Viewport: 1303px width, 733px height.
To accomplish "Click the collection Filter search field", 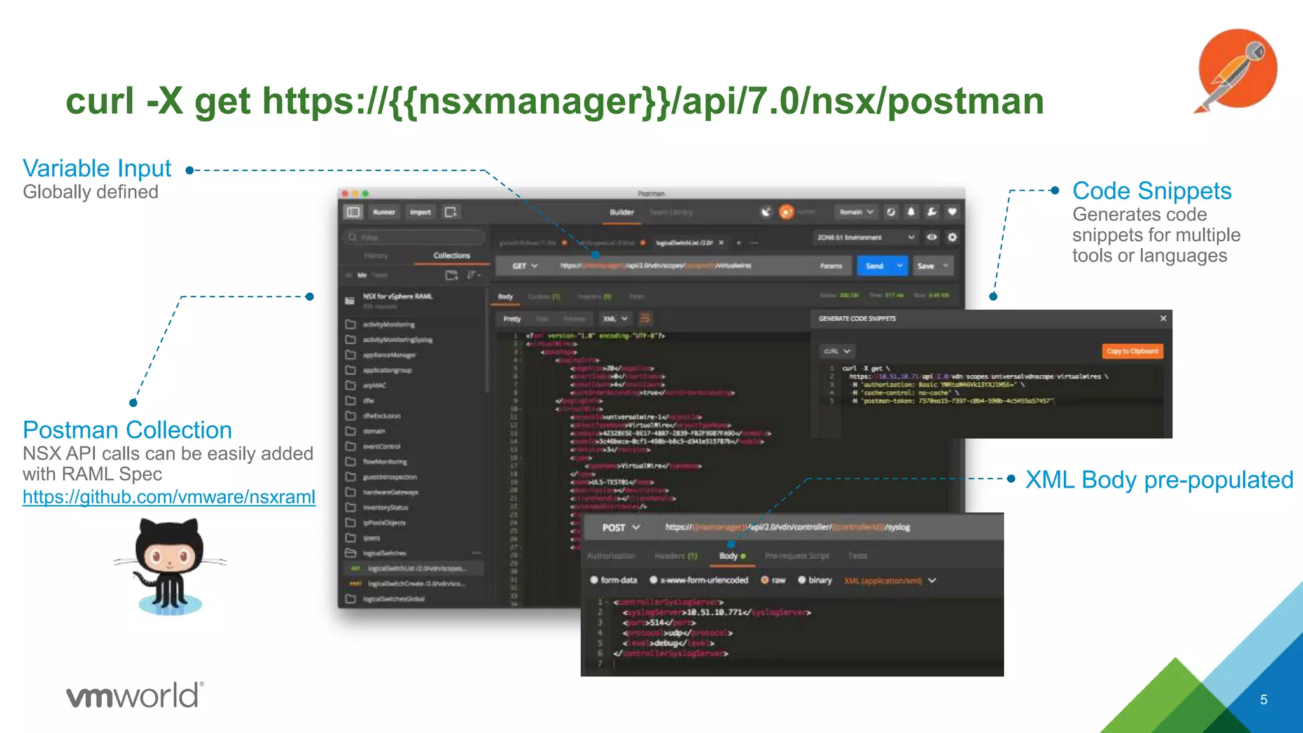I will 415,237.
